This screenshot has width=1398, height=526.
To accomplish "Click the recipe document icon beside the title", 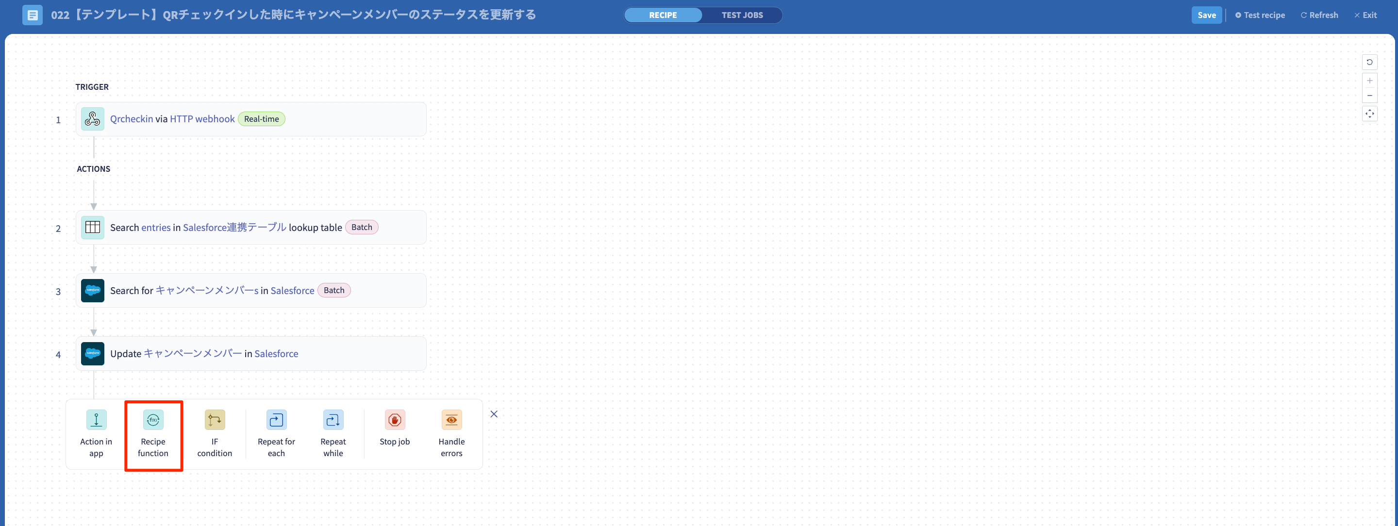I will (33, 15).
